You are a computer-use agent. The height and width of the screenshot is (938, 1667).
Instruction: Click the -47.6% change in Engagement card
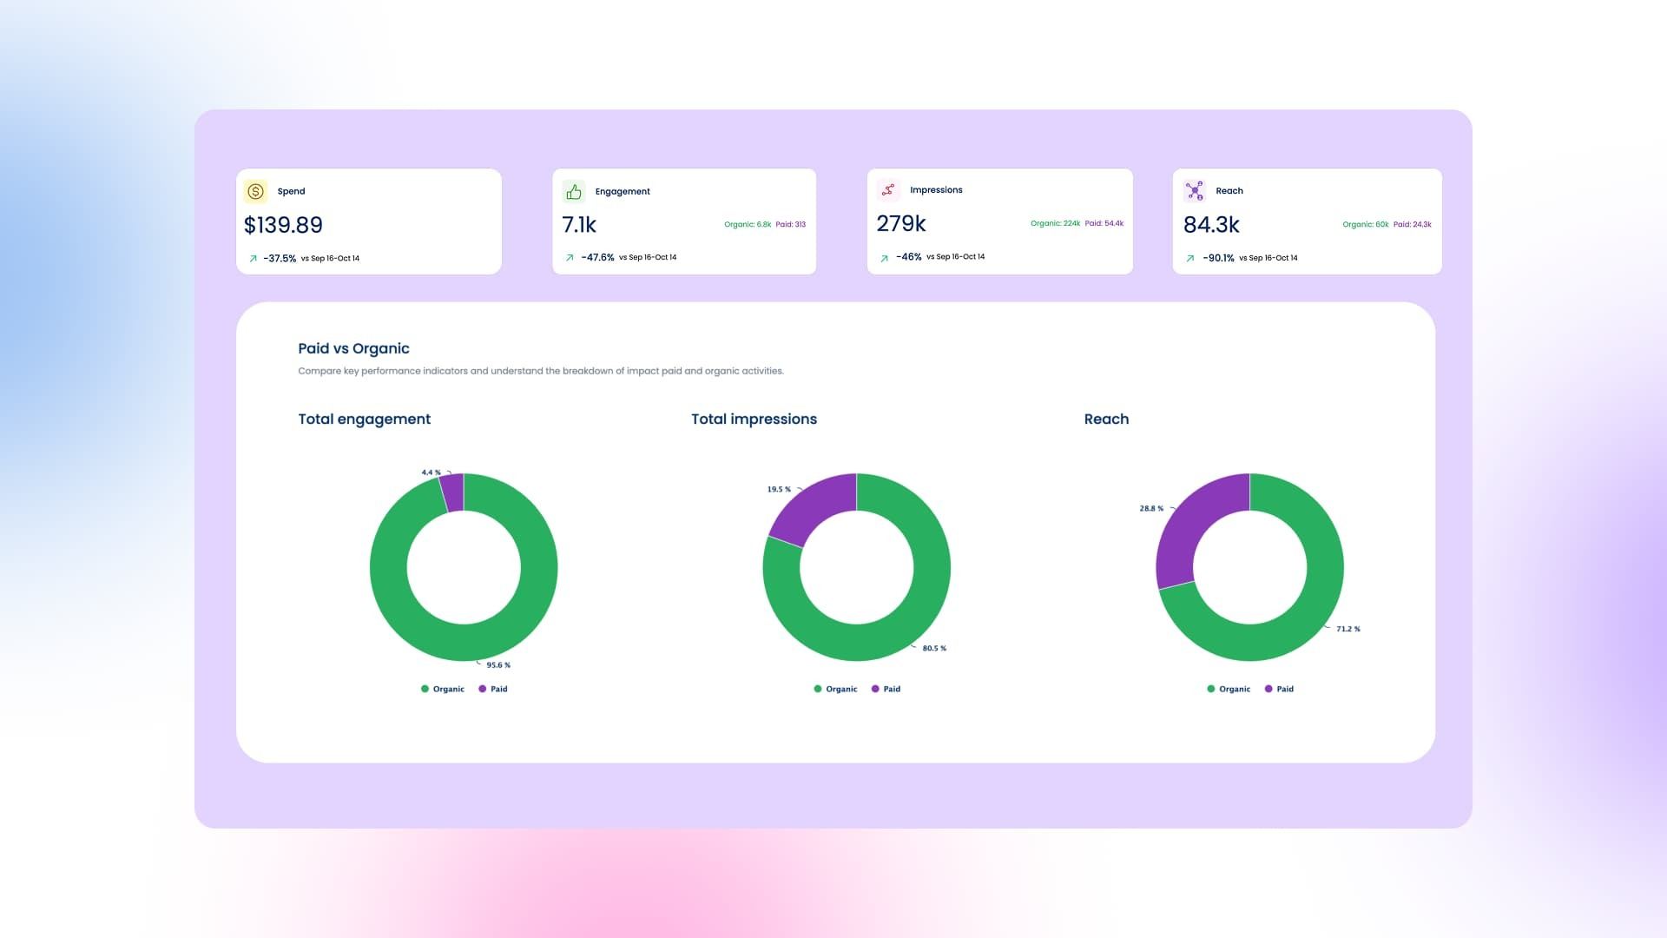[x=597, y=258]
